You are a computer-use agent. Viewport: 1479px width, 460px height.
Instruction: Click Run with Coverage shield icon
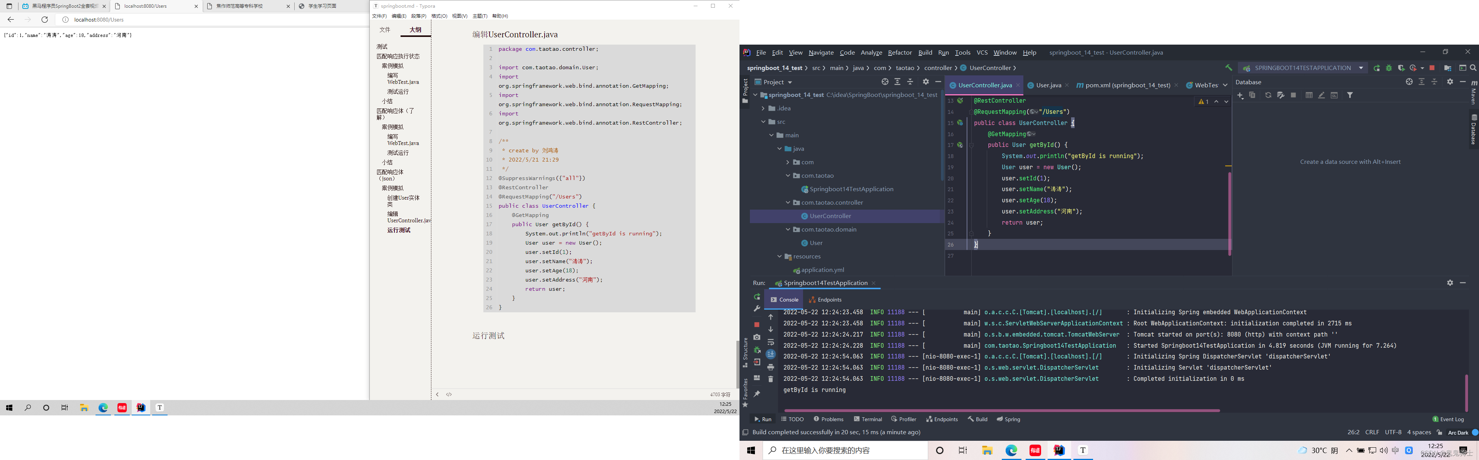click(x=1401, y=68)
